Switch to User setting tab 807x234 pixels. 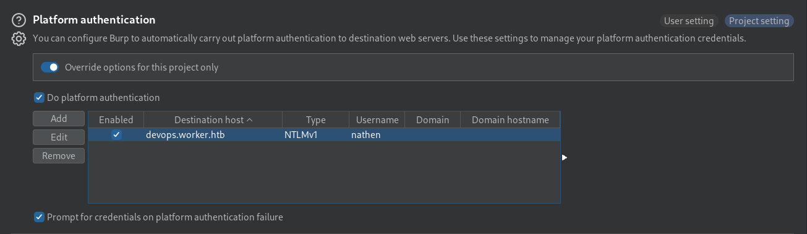click(x=689, y=20)
